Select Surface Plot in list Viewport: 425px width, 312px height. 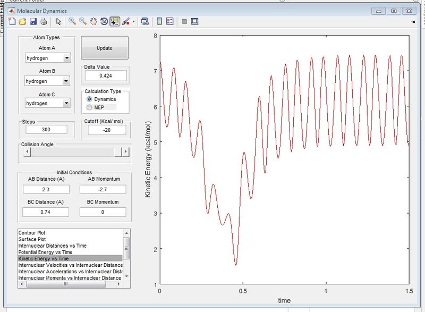[x=70, y=239]
